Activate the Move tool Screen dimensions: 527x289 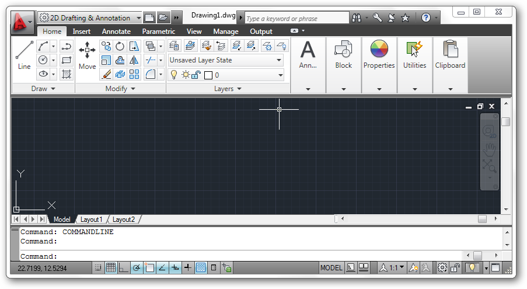[x=87, y=55]
